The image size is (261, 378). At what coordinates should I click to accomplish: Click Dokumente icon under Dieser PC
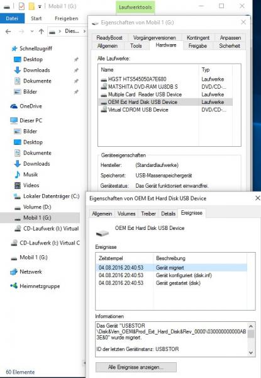point(18,153)
